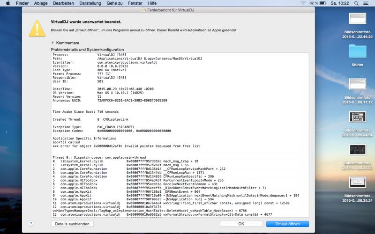Click stack frame '__CFRunLoopRun + 1371'
This screenshot has height=234, width=375.
pyautogui.click(x=184, y=173)
